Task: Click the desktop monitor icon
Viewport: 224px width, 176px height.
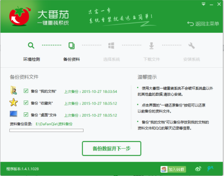Action: click(13, 114)
